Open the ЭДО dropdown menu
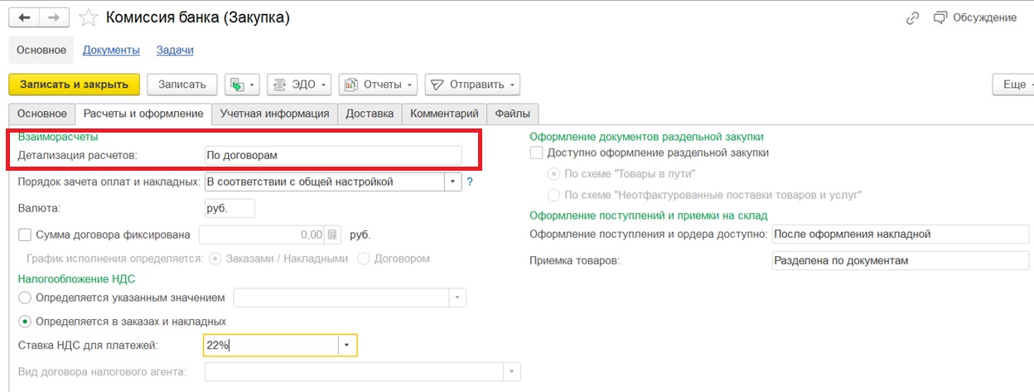 pyautogui.click(x=299, y=85)
